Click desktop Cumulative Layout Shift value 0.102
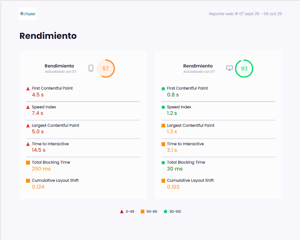The height and width of the screenshot is (240, 300). pyautogui.click(x=173, y=187)
